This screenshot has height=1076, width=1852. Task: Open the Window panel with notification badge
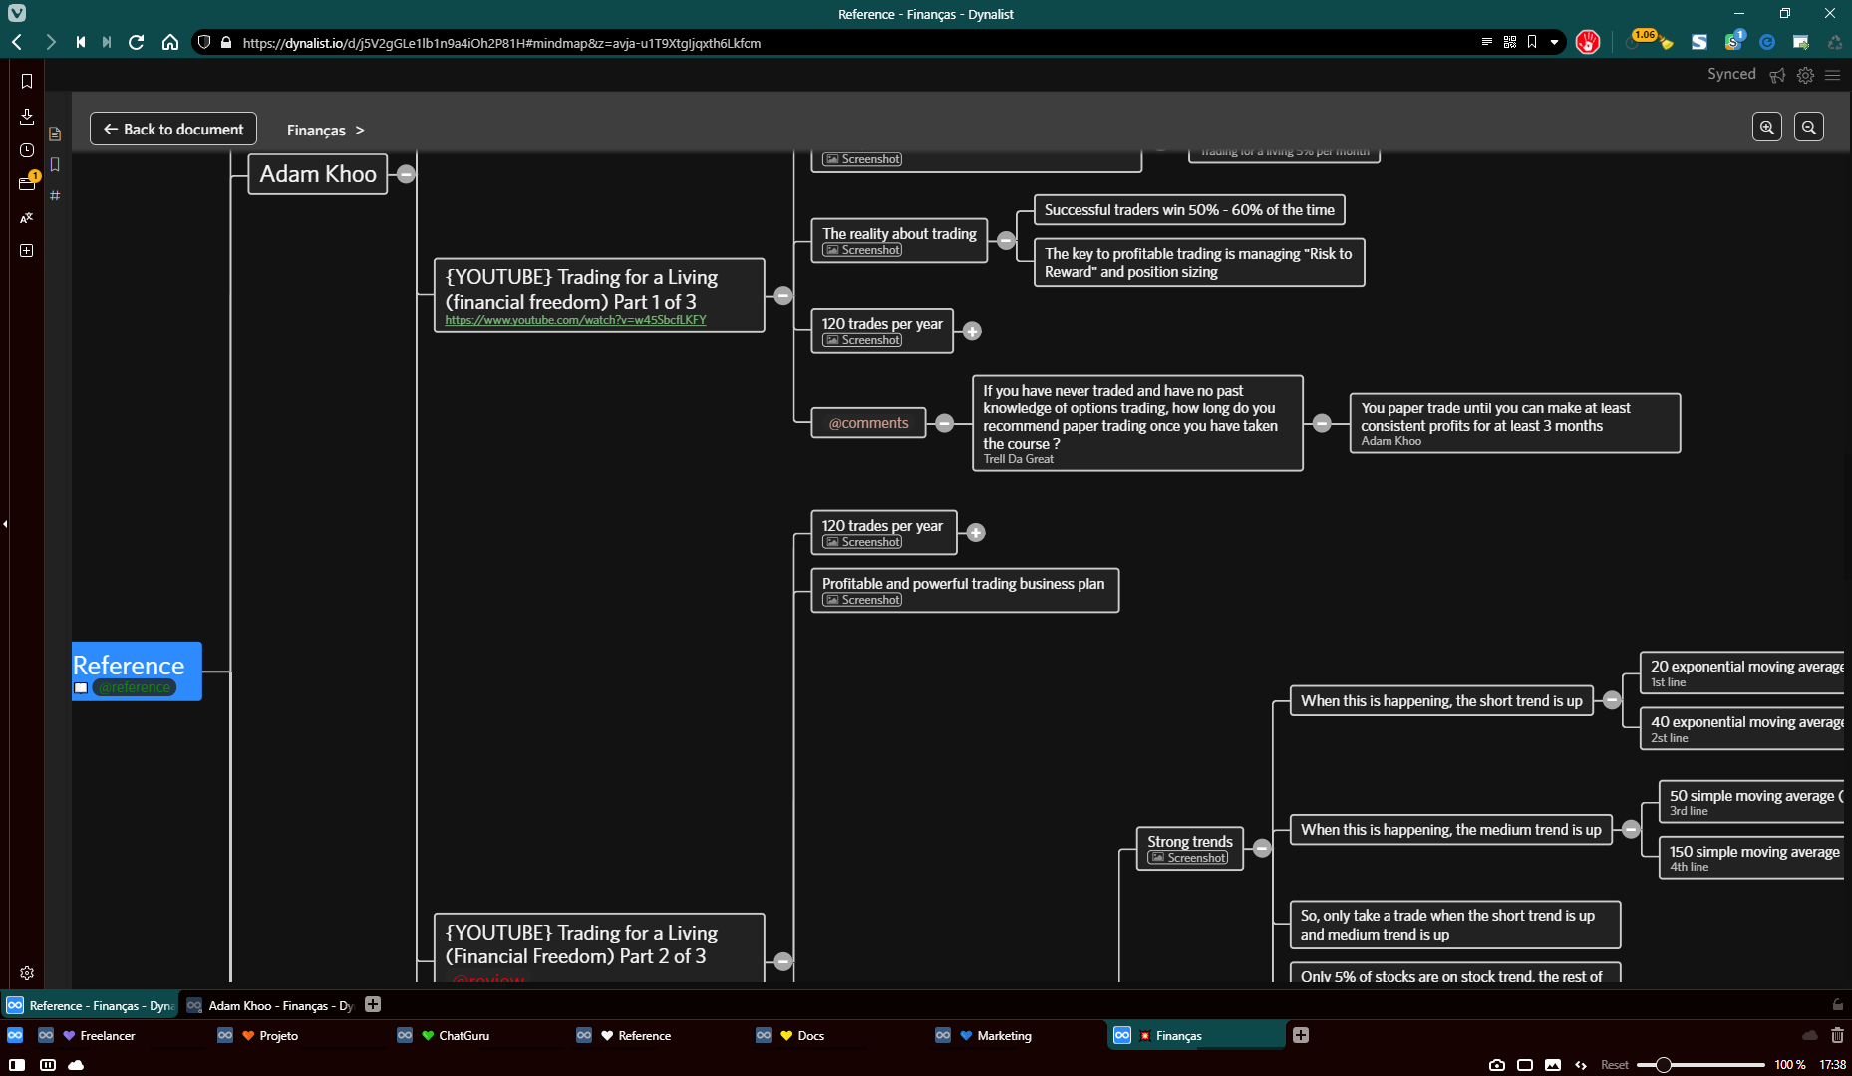click(x=27, y=183)
